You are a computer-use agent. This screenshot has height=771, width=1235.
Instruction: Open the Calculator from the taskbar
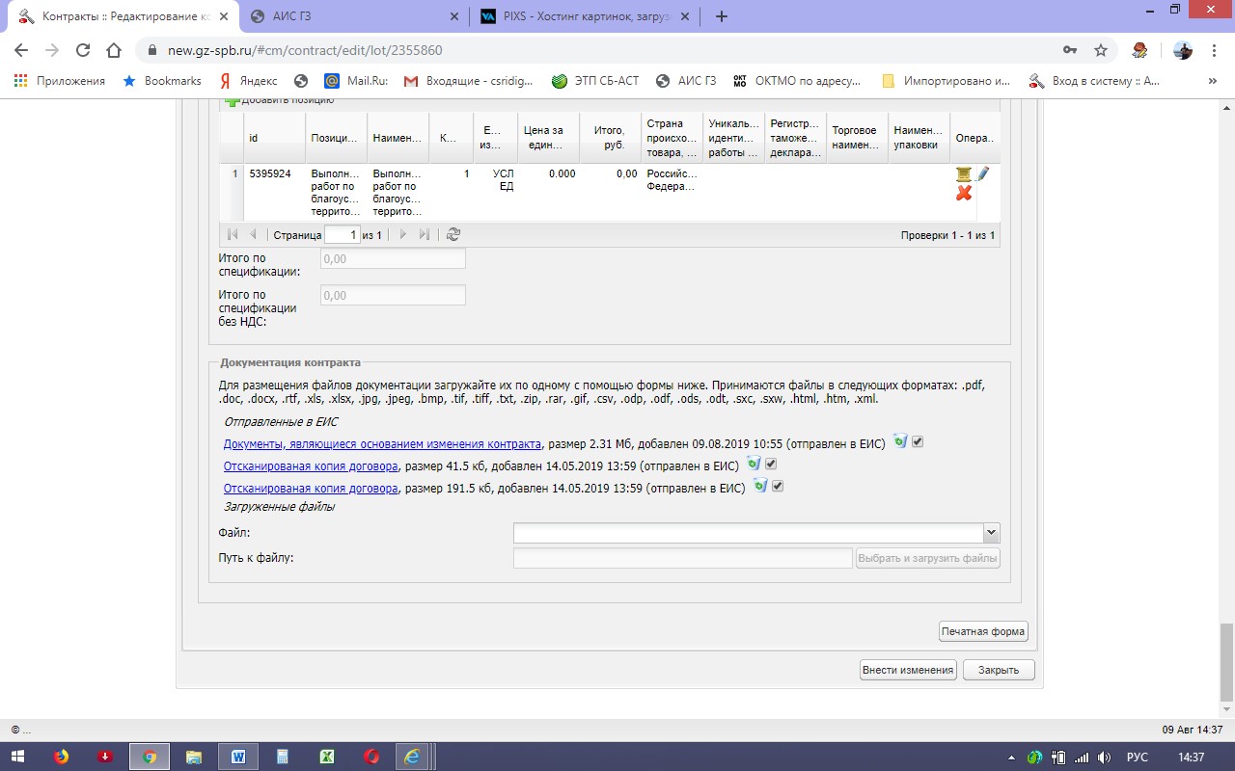pos(283,758)
